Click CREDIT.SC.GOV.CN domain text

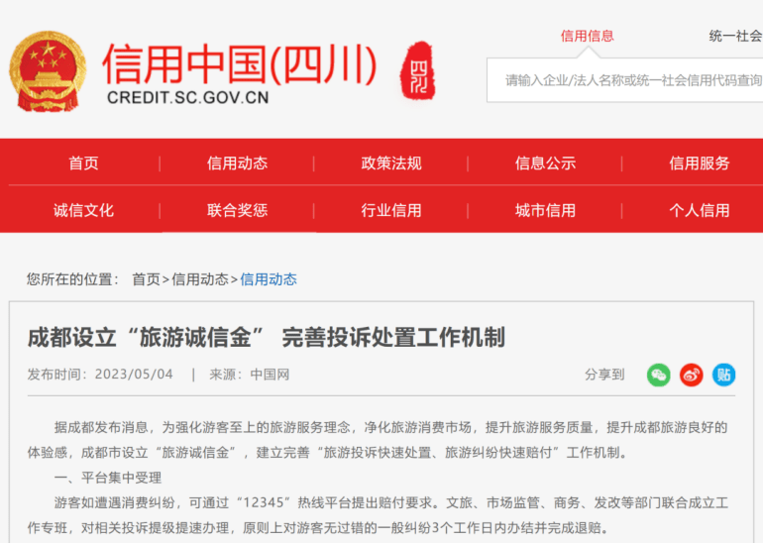click(x=188, y=98)
